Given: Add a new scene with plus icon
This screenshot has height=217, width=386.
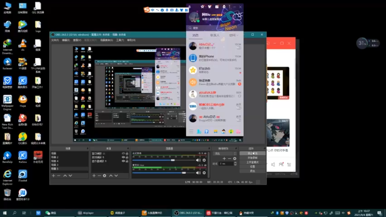Looking at the screenshot, I should 54,176.
